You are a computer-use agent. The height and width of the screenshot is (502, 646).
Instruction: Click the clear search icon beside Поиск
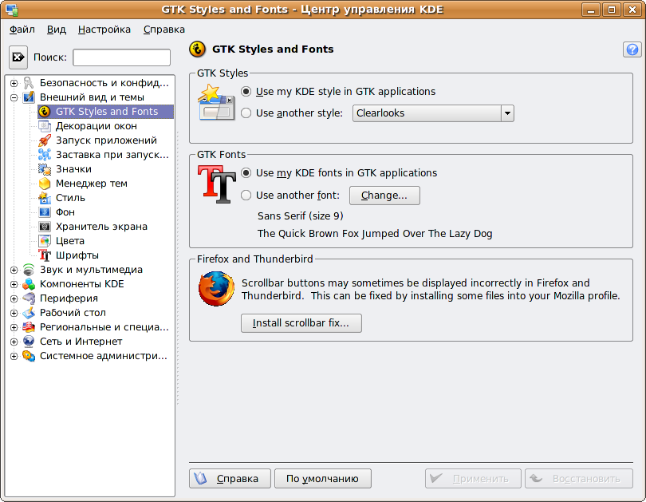pyautogui.click(x=19, y=57)
